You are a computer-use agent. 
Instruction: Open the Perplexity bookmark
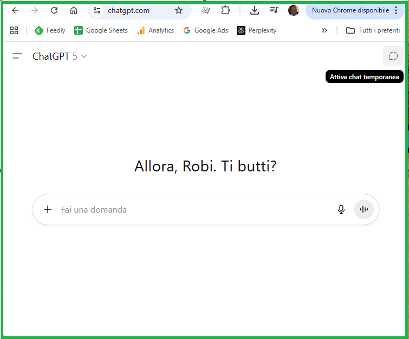pyautogui.click(x=257, y=30)
